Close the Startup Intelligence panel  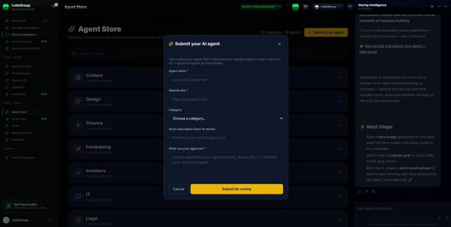click(446, 7)
